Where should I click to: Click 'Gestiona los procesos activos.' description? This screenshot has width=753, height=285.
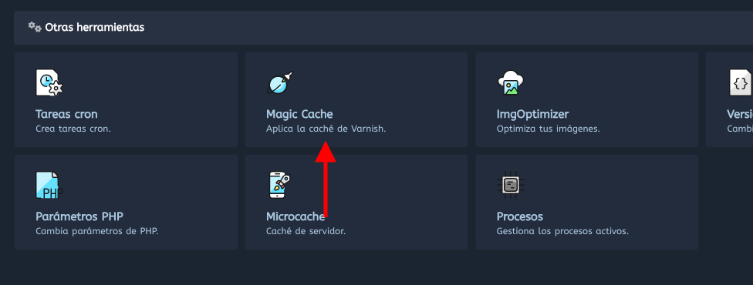click(563, 231)
